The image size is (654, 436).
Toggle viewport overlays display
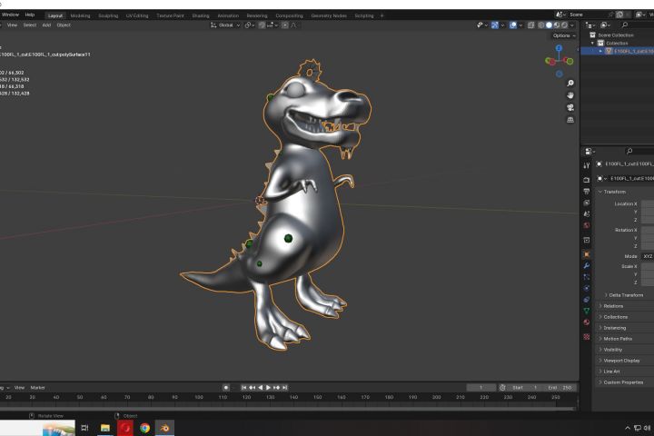(x=514, y=25)
